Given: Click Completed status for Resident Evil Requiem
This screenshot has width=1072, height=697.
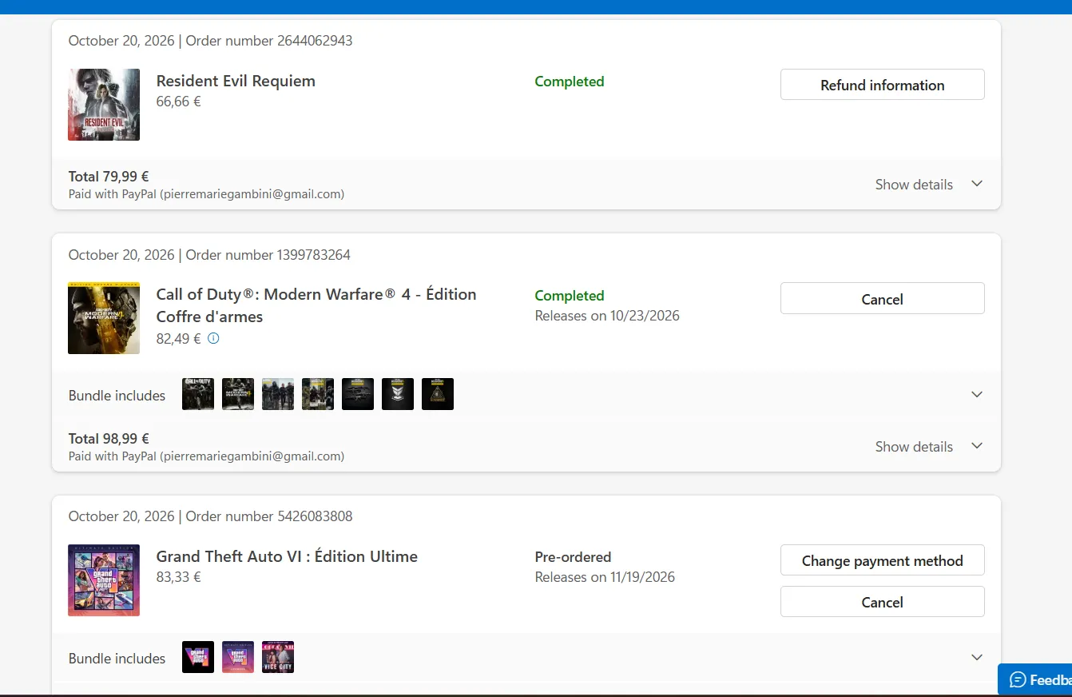Looking at the screenshot, I should tap(570, 82).
